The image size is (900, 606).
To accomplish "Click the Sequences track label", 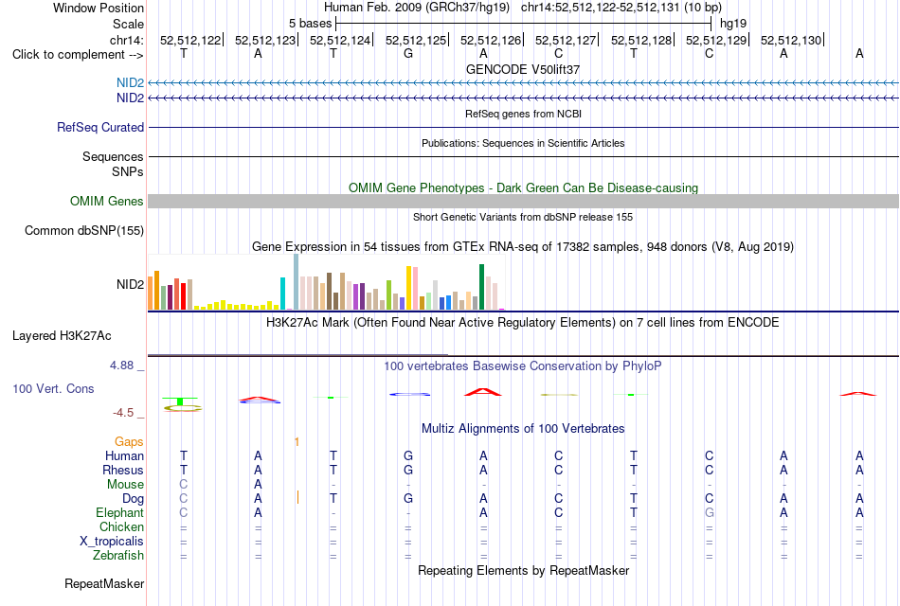I will tap(113, 156).
